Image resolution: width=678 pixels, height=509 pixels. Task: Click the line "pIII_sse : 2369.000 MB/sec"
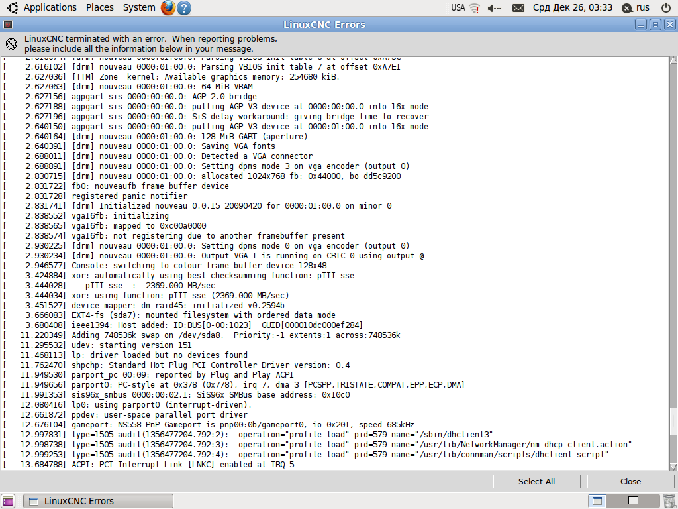(x=109, y=286)
